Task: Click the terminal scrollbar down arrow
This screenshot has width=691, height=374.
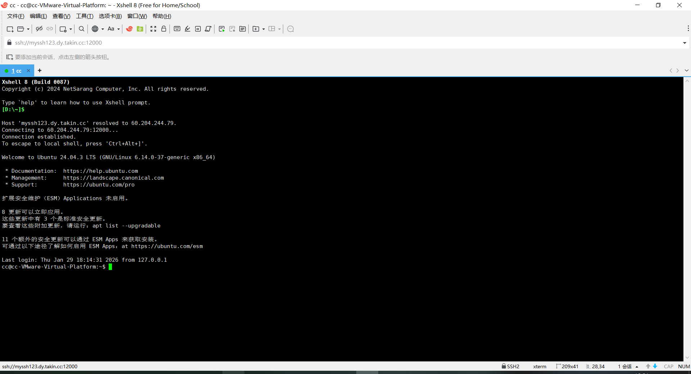Action: point(687,358)
